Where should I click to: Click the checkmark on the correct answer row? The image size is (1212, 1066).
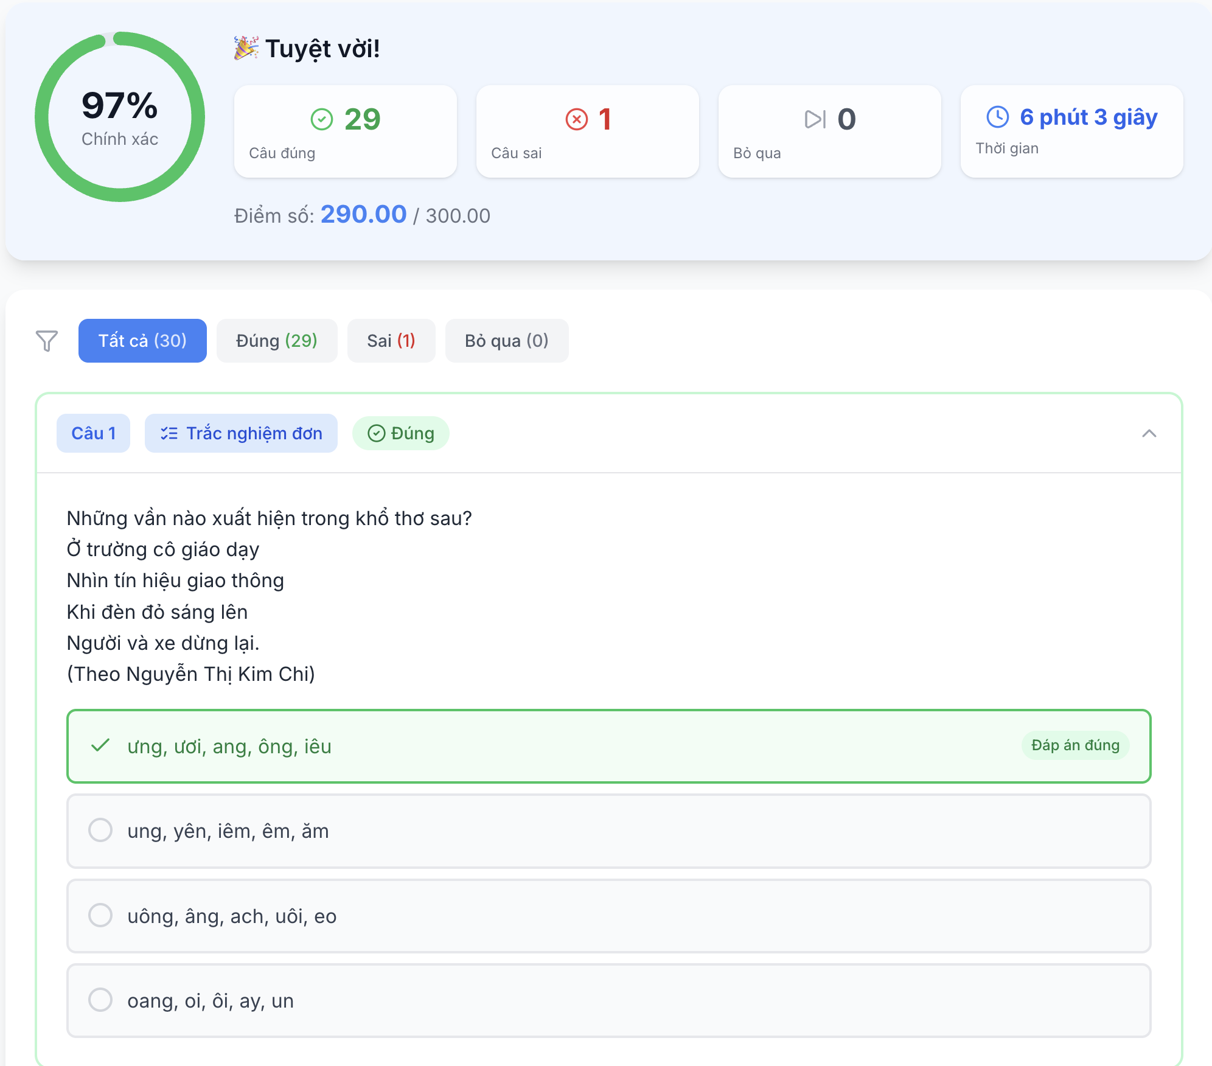100,745
